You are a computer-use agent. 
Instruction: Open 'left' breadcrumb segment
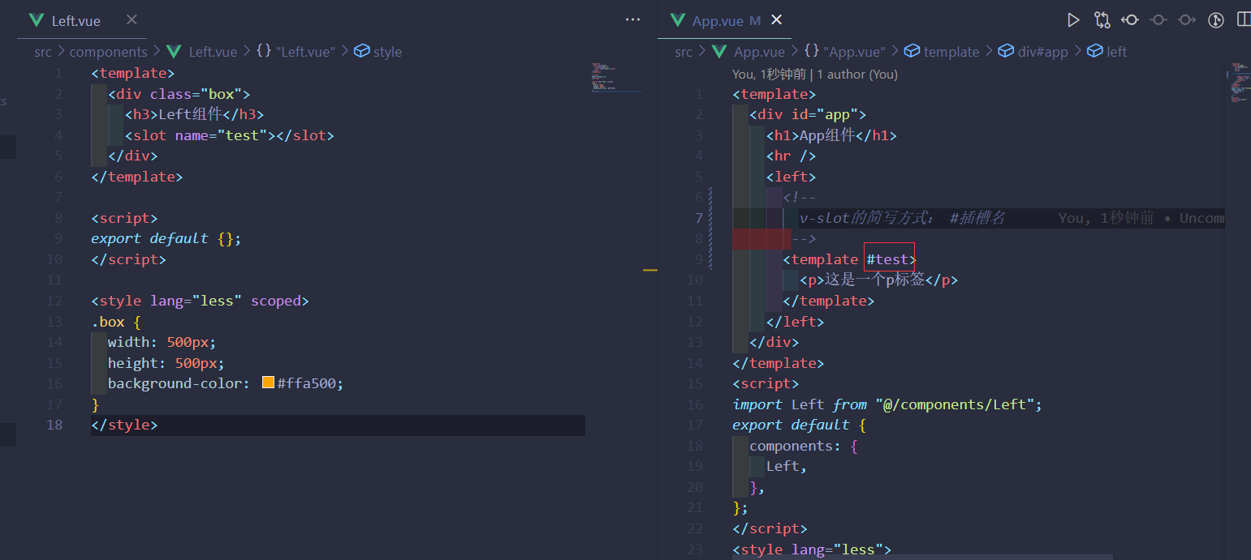[x=1117, y=52]
